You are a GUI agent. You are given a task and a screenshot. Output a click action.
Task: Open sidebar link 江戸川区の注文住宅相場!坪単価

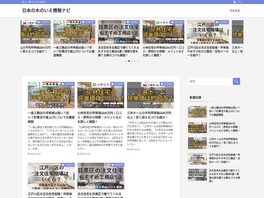(224, 158)
